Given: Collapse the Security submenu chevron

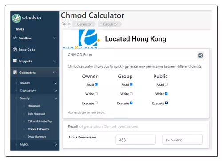Looking at the screenshot, I should 55,99.
